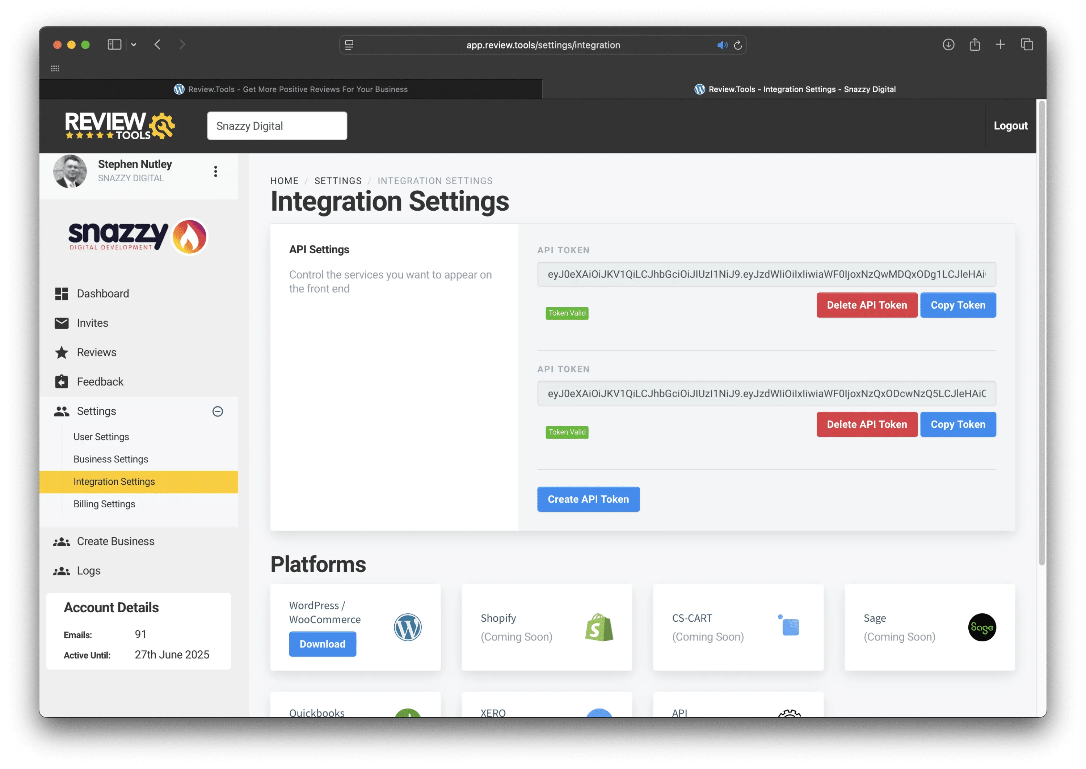This screenshot has width=1086, height=769.
Task: Switch to the Get More Positive Reviews tab
Action: tap(290, 89)
